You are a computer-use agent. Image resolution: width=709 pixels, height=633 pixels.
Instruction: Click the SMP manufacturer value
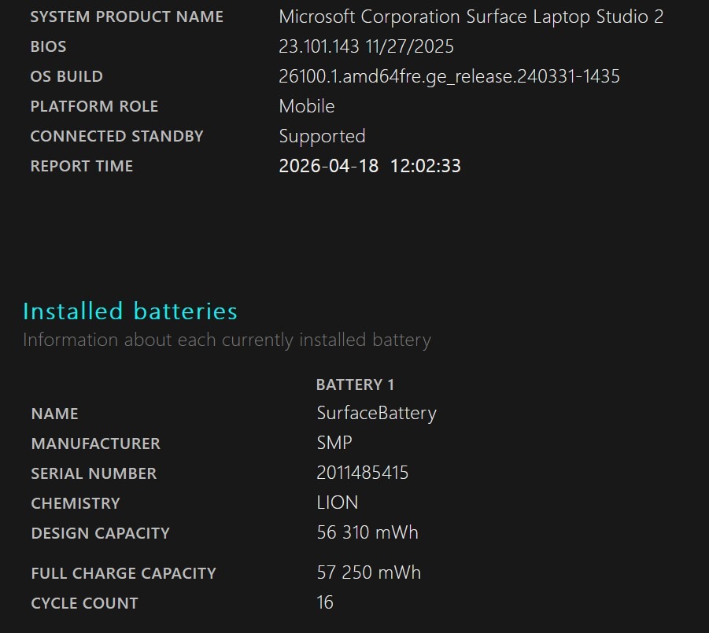(334, 443)
